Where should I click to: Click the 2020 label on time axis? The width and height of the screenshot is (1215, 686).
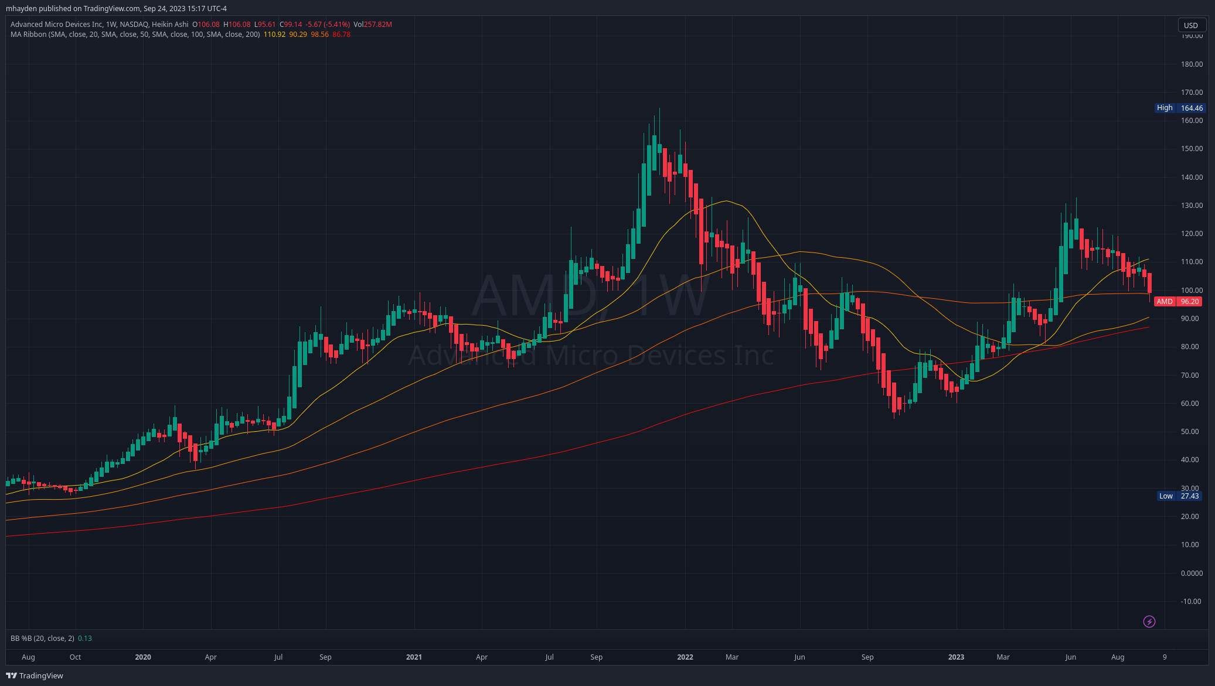[143, 657]
